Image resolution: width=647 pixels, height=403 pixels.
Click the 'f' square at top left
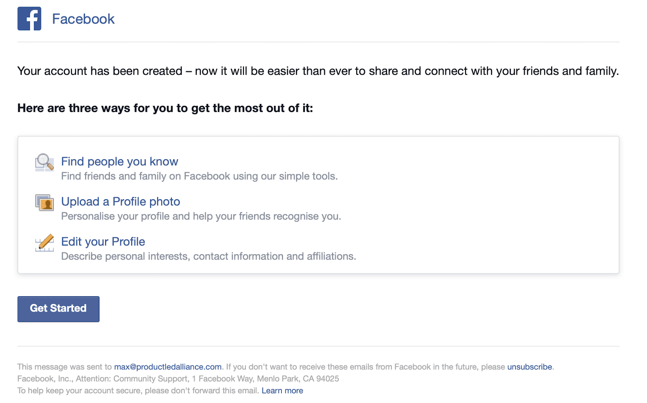[29, 19]
